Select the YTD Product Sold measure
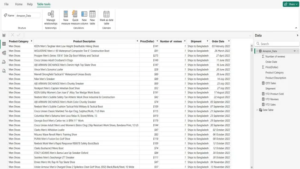Viewport: 300px width, 169px height. coord(274,94)
